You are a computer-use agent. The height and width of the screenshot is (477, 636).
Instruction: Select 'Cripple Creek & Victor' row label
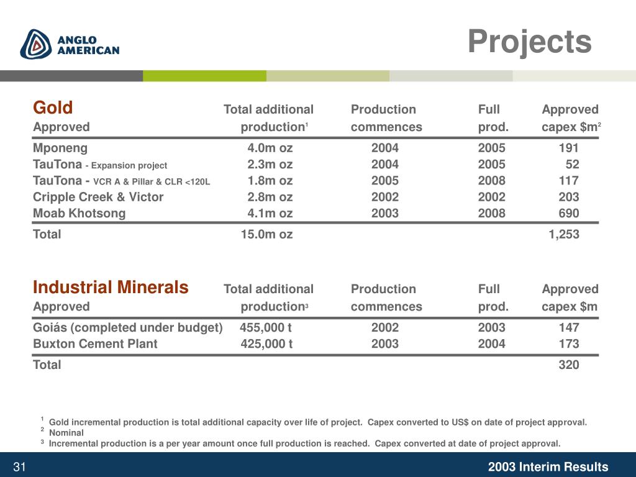pyautogui.click(x=98, y=197)
